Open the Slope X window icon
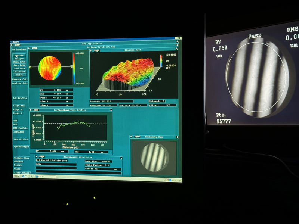The height and width of the screenshot is (224, 299). pyautogui.click(x=18, y=109)
